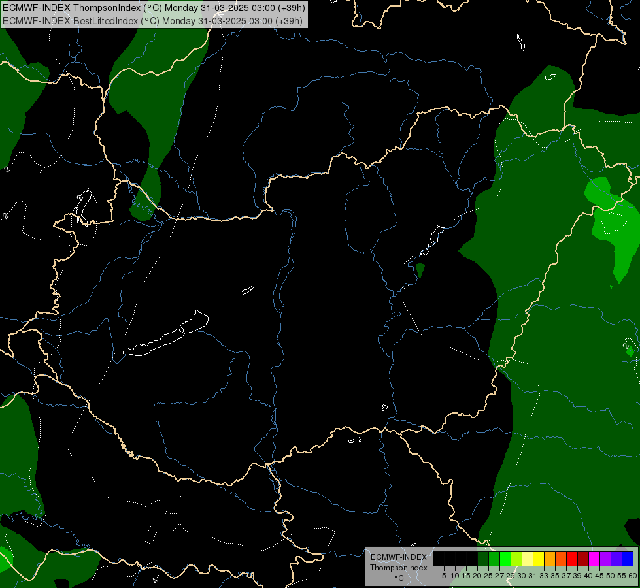Click the legend tick label 55
This screenshot has width=640, height=588.
tap(622, 576)
